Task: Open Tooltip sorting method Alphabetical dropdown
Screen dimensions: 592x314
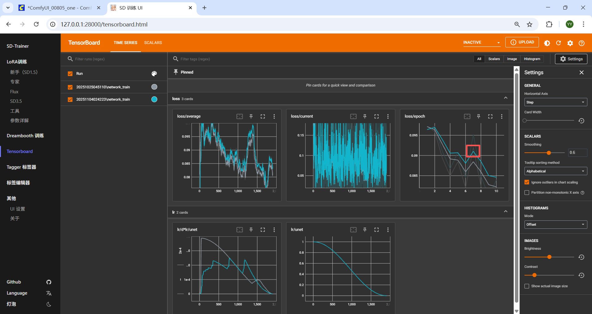Action: pos(556,171)
